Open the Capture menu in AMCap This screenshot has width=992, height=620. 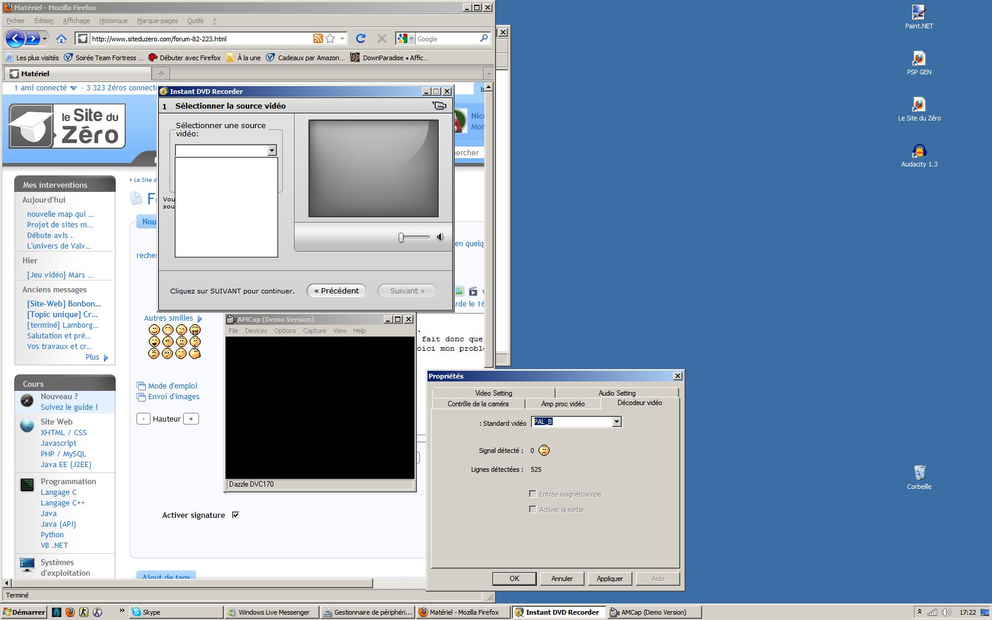coord(314,331)
